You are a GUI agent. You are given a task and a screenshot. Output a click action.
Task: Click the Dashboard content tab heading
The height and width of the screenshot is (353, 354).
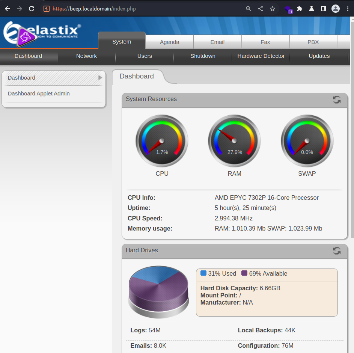pos(137,76)
